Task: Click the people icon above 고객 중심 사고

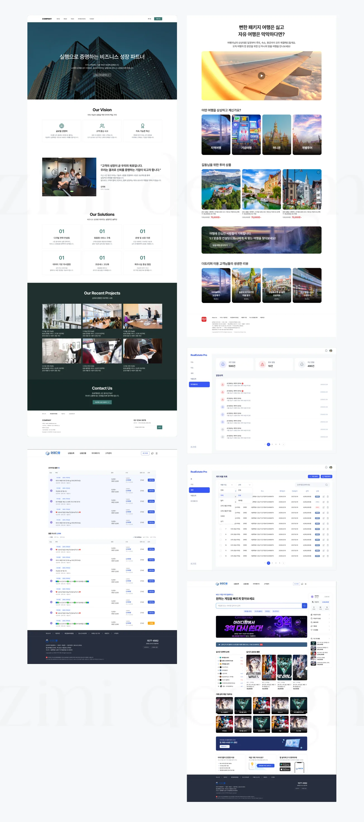Action: (102, 126)
